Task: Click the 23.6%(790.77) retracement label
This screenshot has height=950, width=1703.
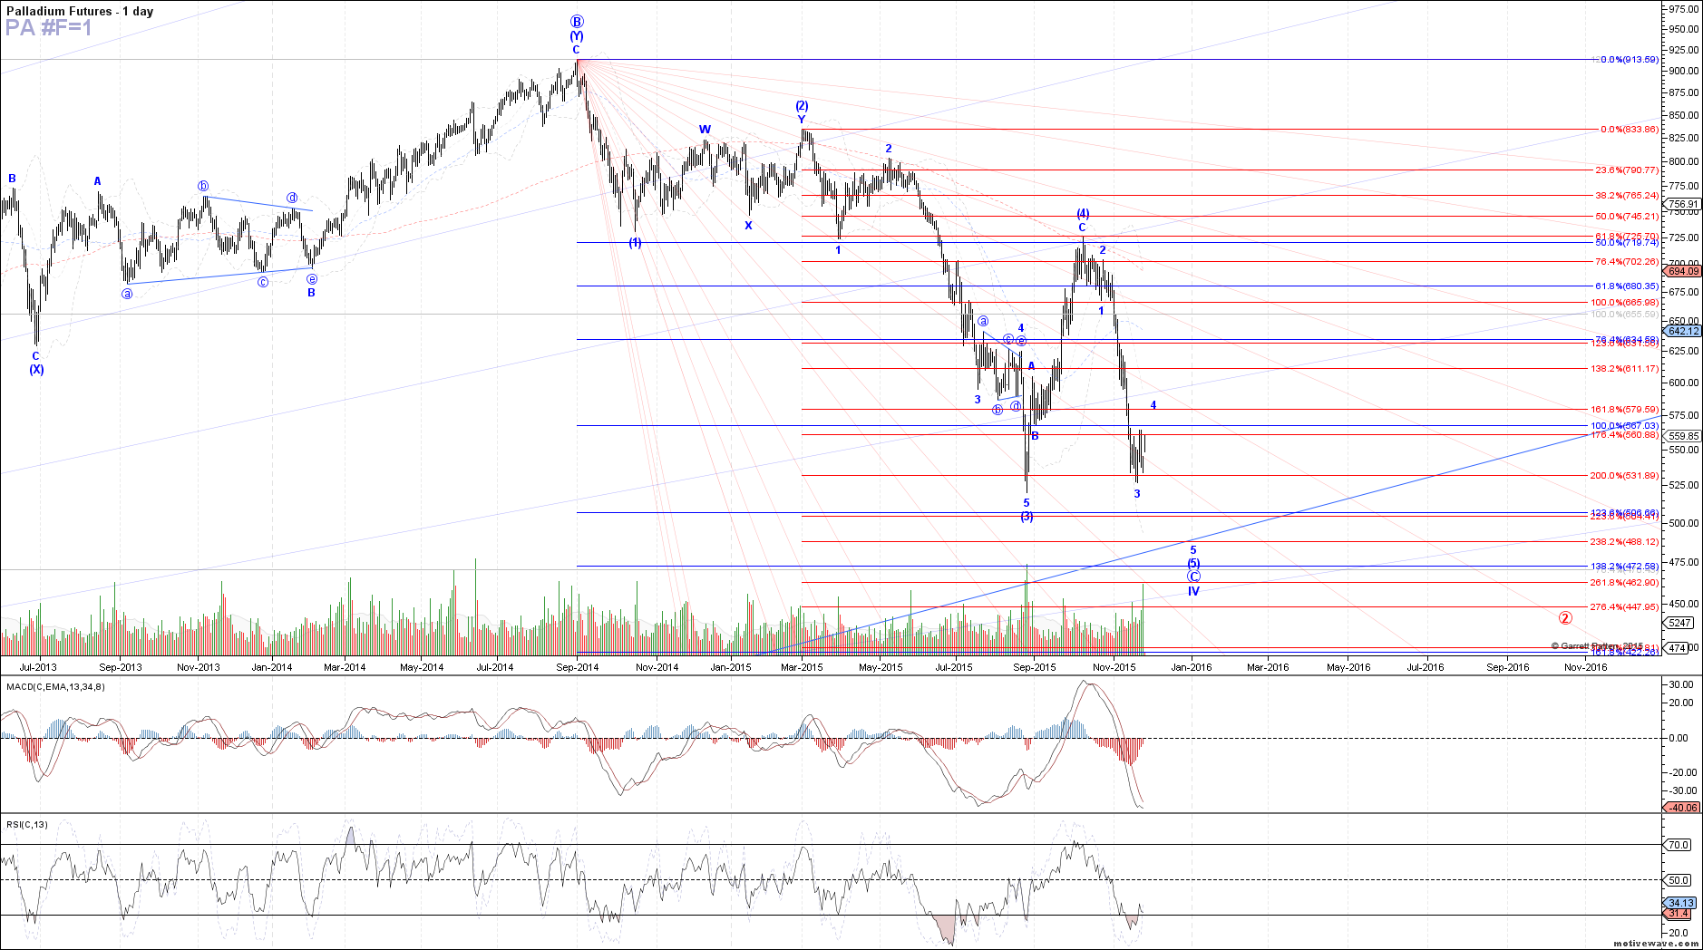Action: click(x=1627, y=170)
